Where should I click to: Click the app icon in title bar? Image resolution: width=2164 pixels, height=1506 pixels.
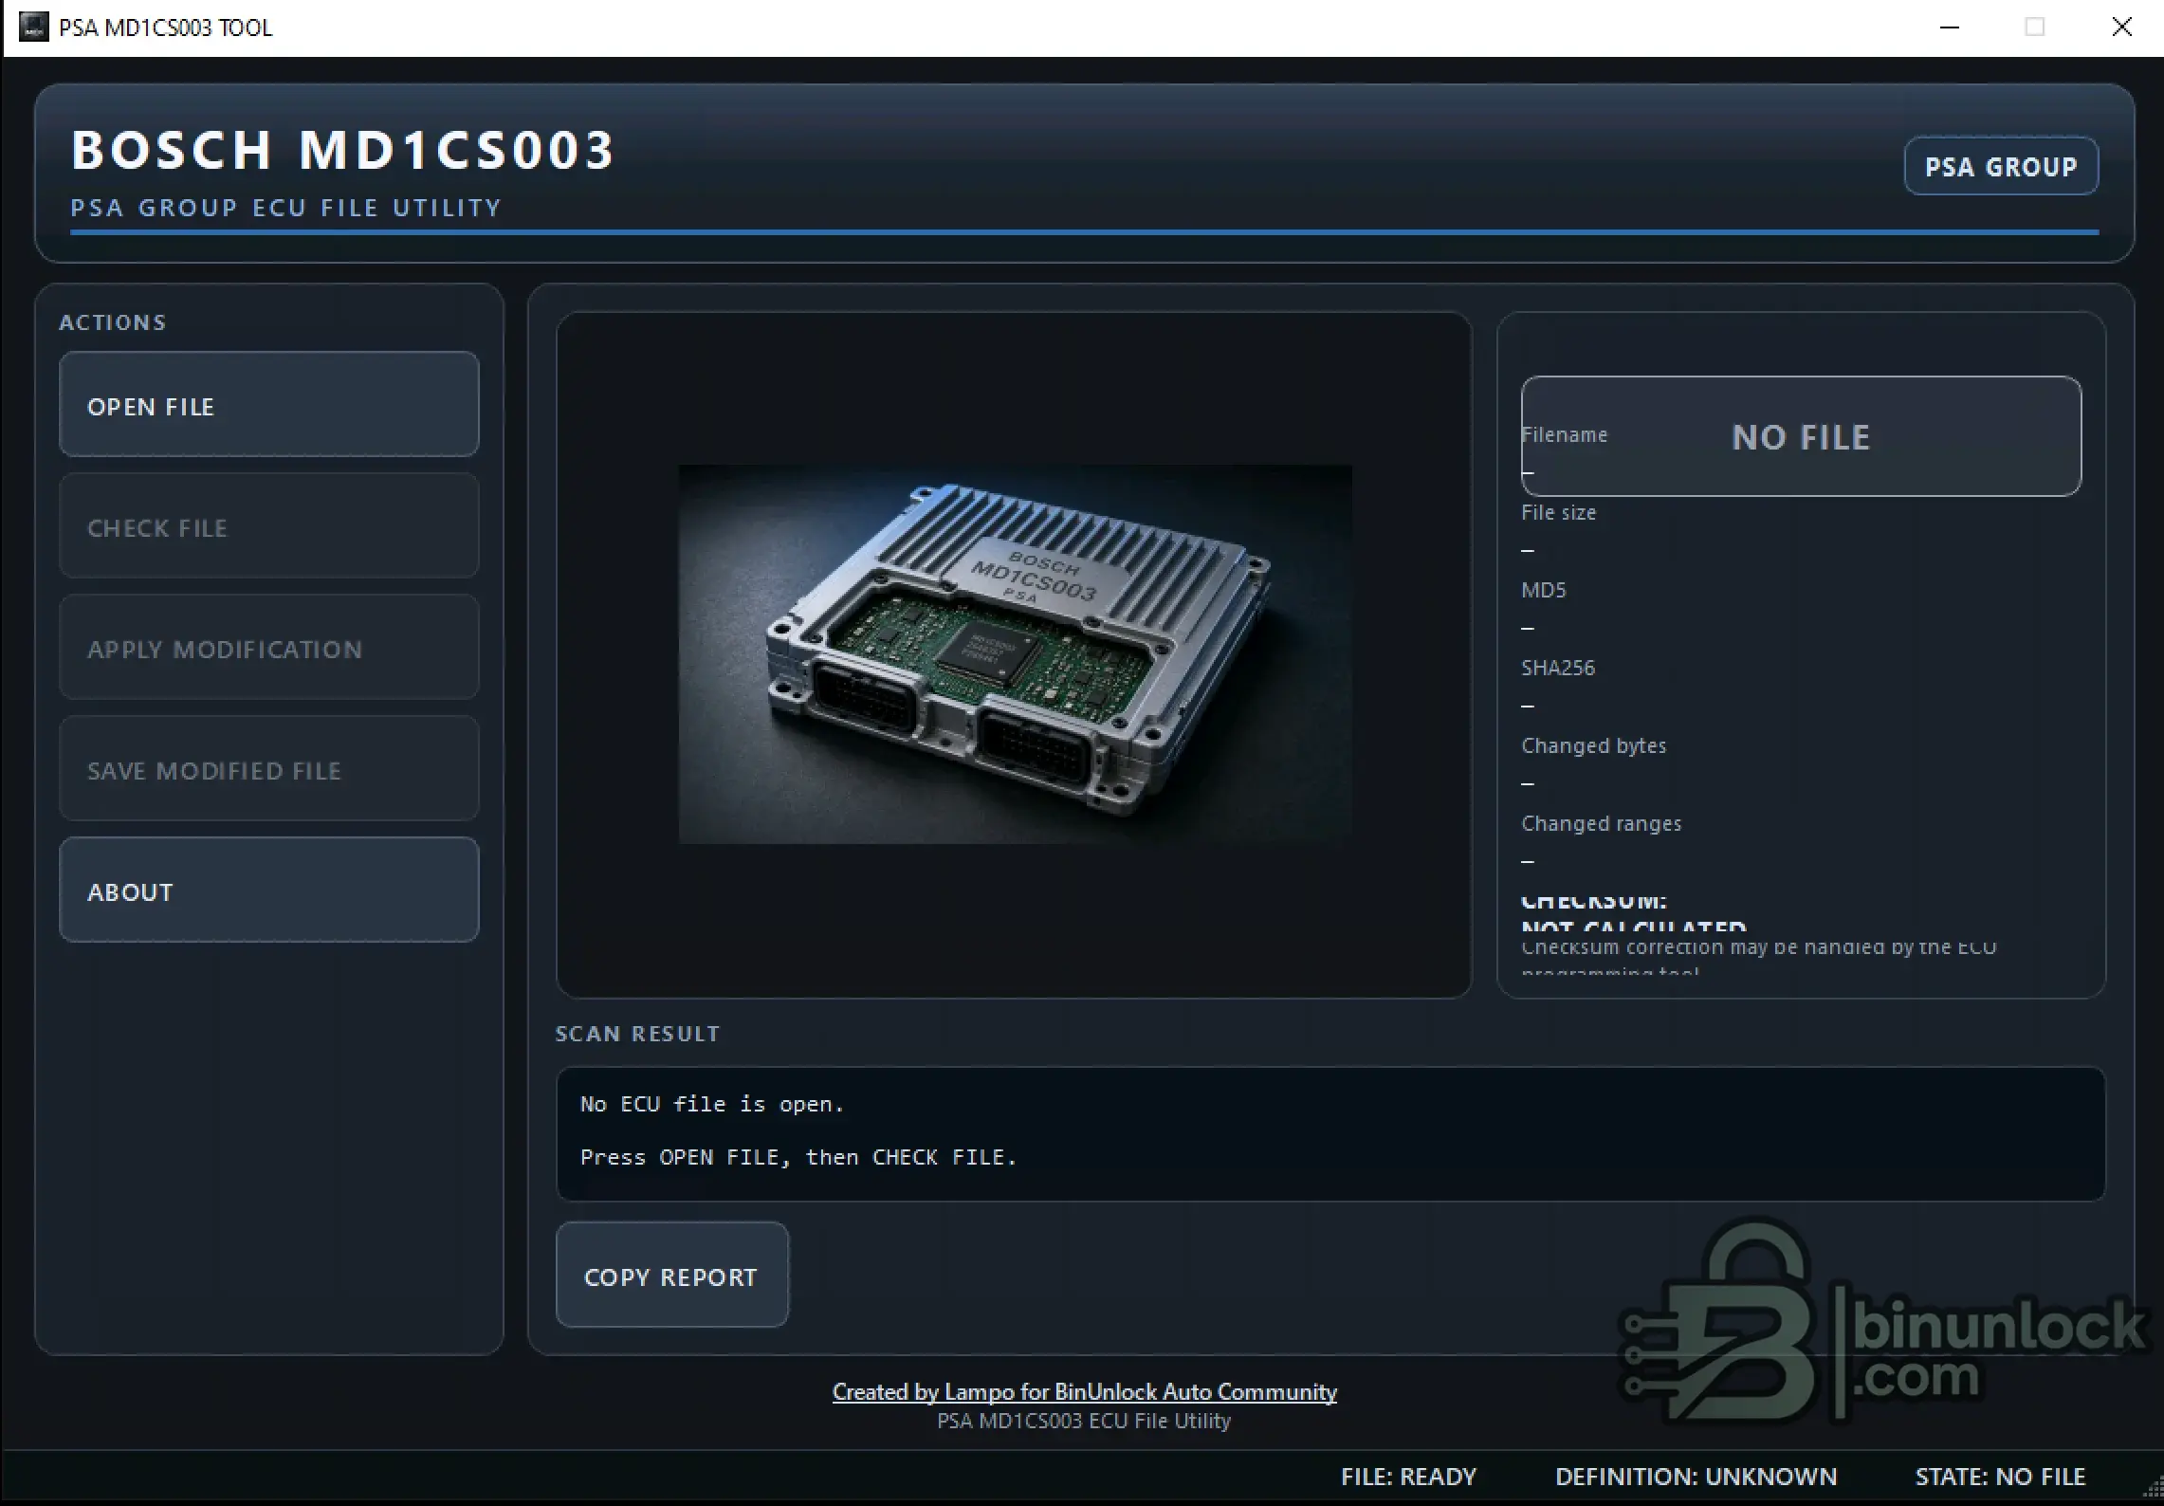pyautogui.click(x=34, y=28)
